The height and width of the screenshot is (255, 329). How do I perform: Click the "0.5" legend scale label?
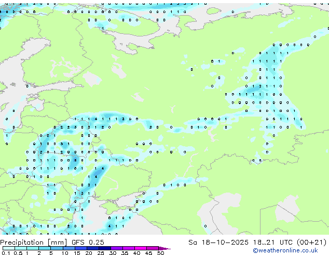(x=18, y=253)
